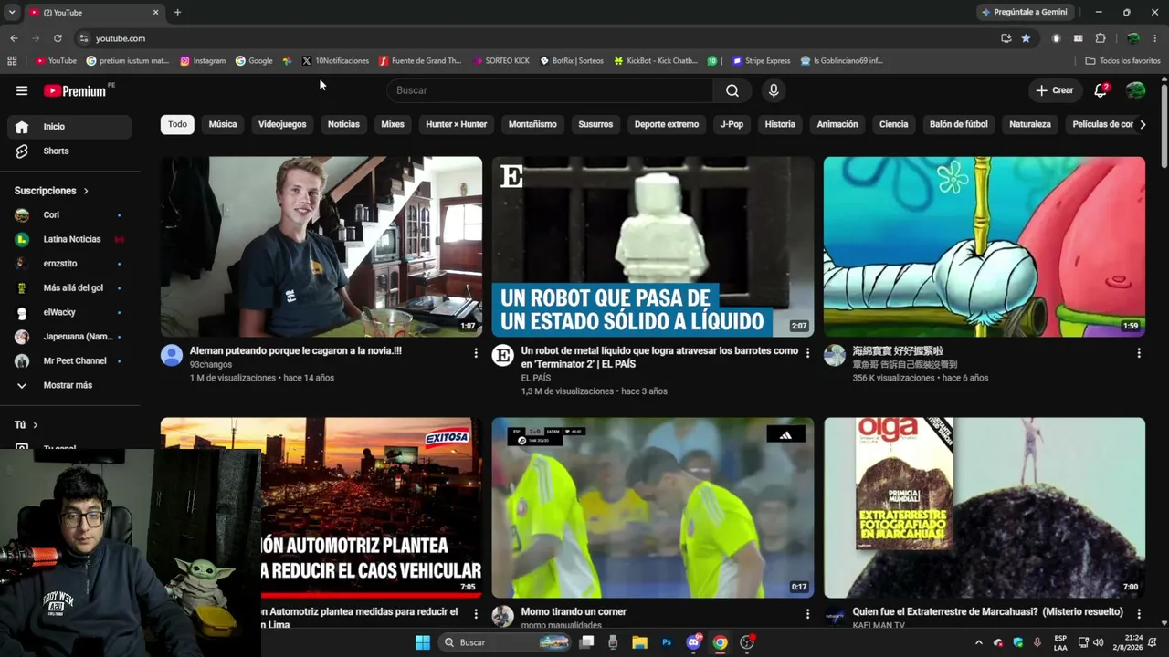Go back in browser history
1169x657 pixels.
(14, 38)
